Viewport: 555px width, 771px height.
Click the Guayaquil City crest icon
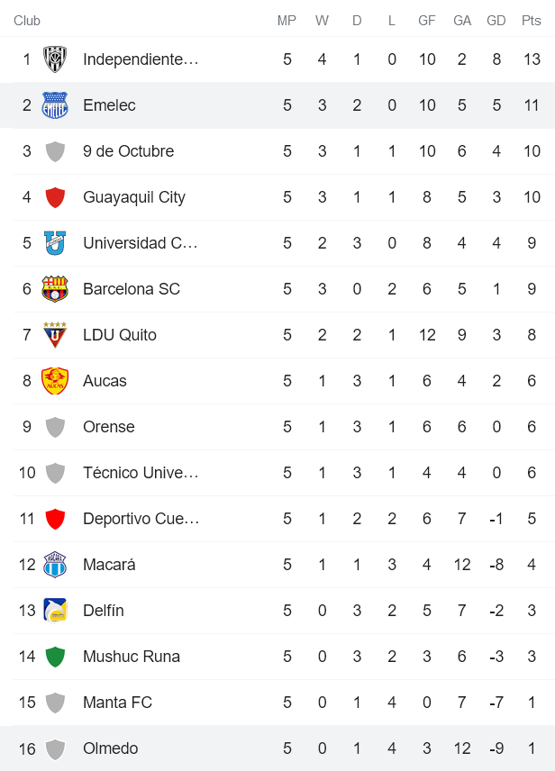pos(56,197)
